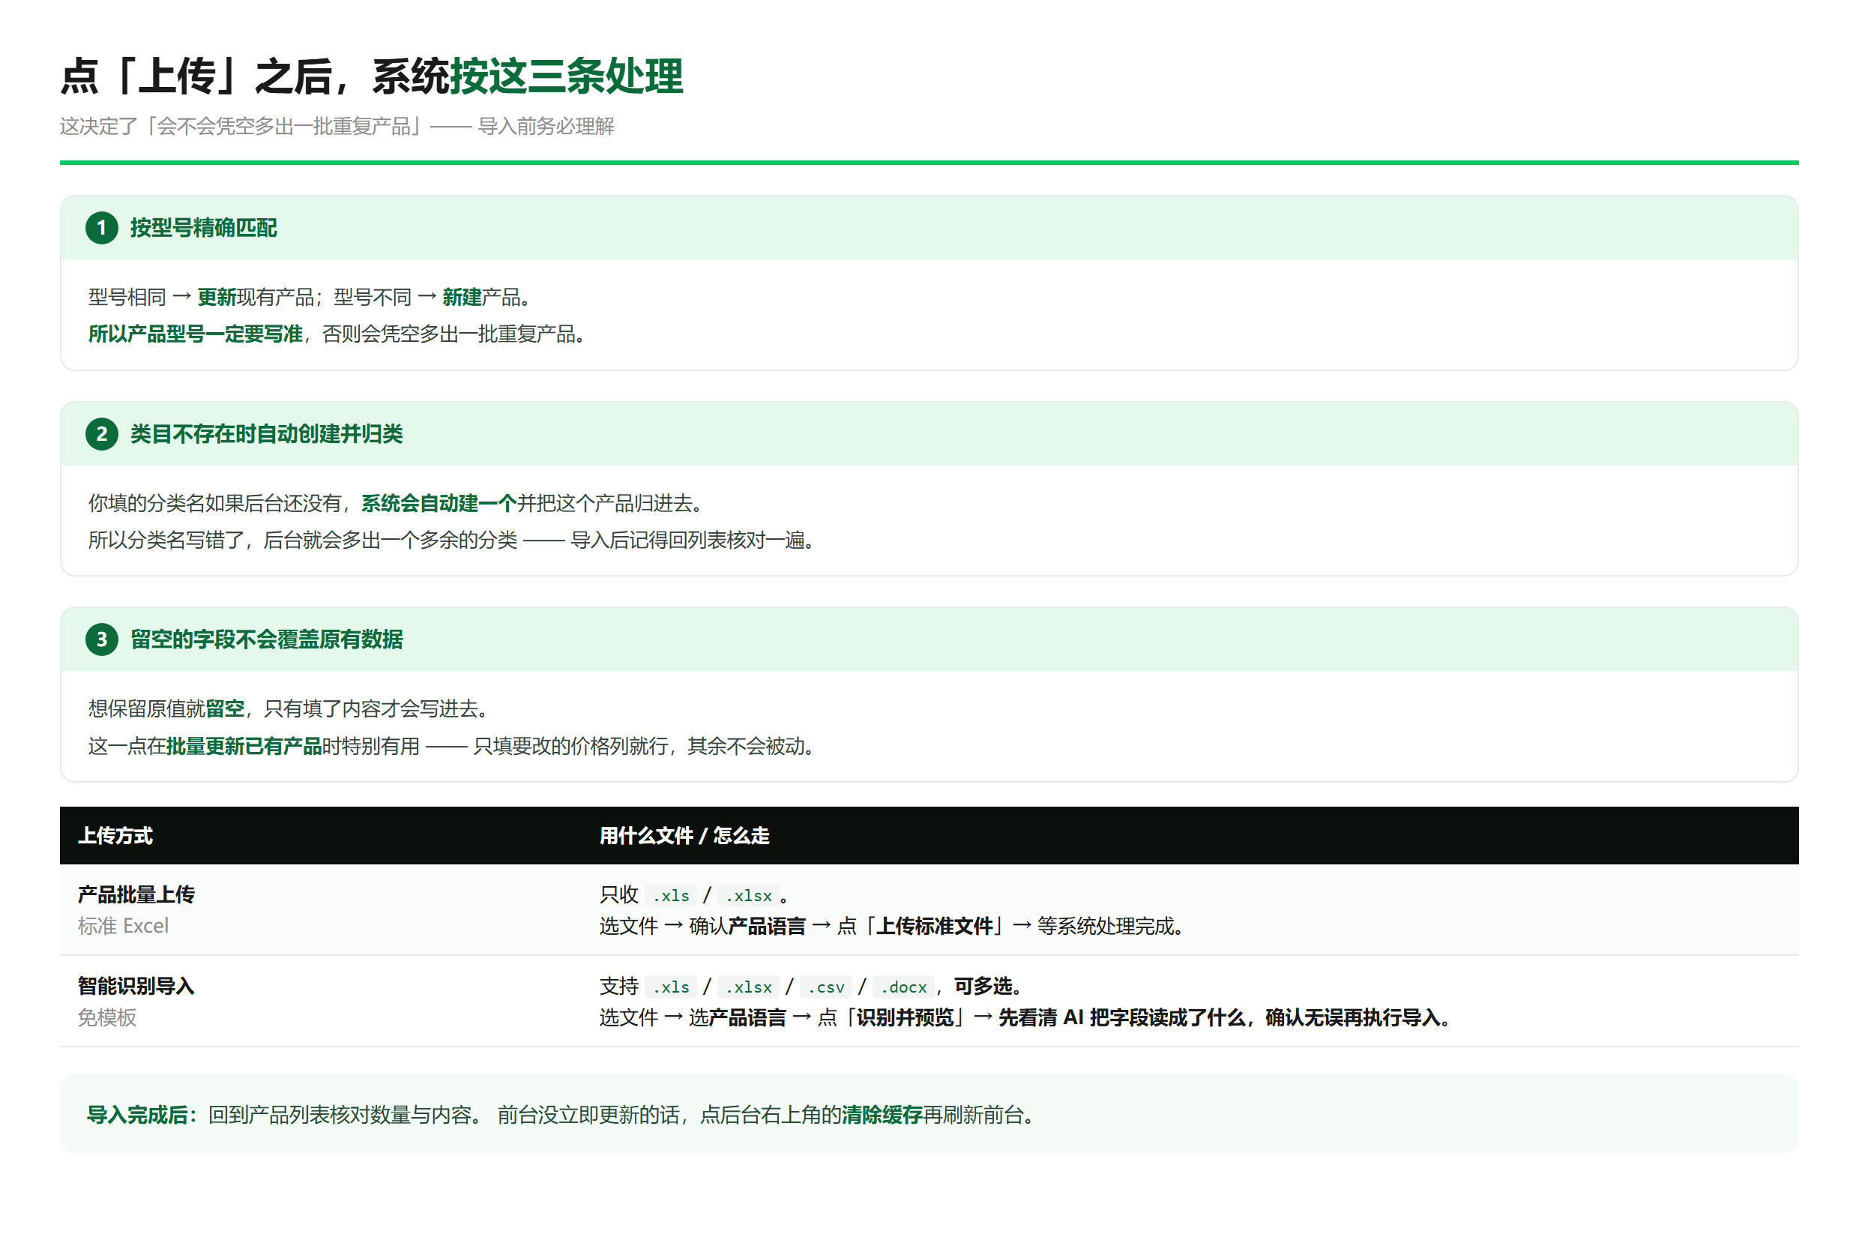Click the green text 清除缓存
Viewport: 1859px width, 1234px height.
pos(882,1115)
